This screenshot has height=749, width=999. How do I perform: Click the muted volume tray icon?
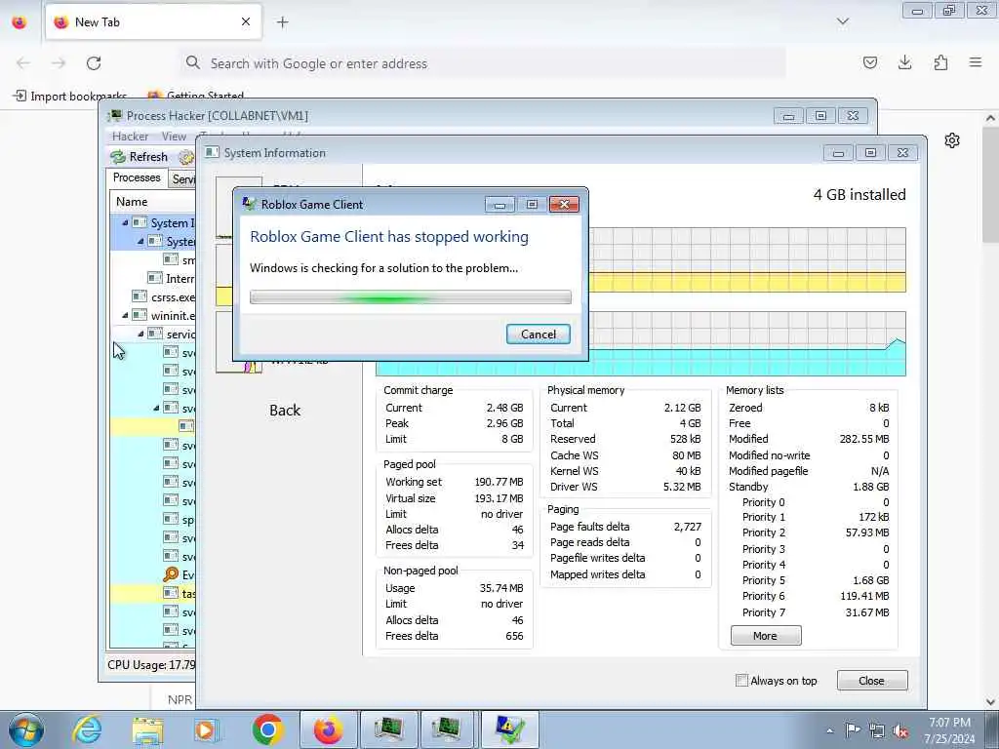click(900, 730)
